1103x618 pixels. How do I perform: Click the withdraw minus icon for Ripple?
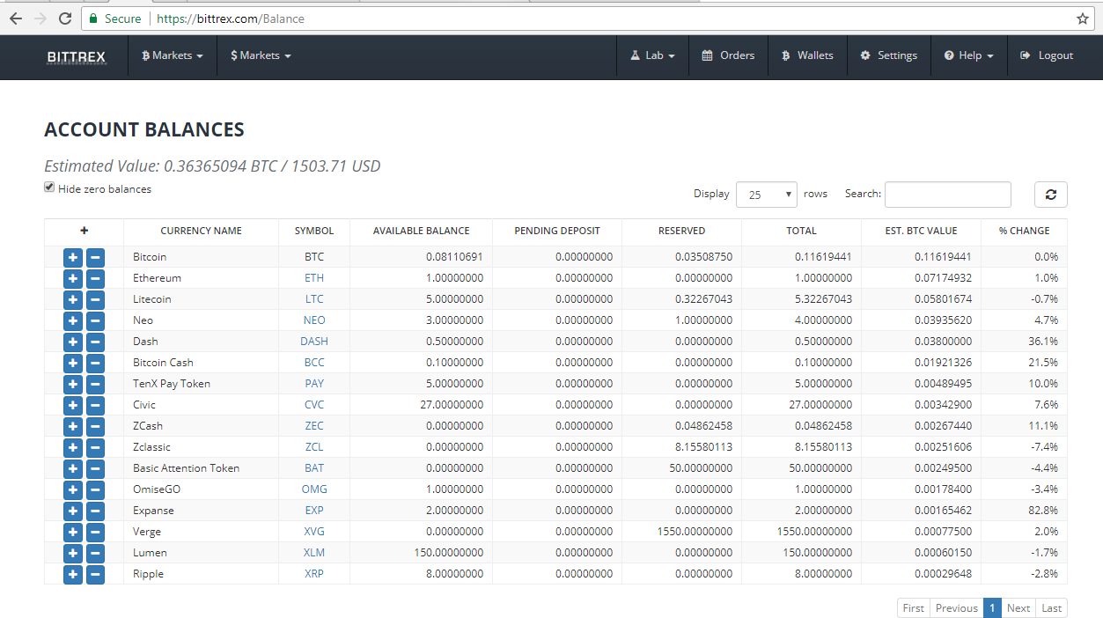click(95, 574)
